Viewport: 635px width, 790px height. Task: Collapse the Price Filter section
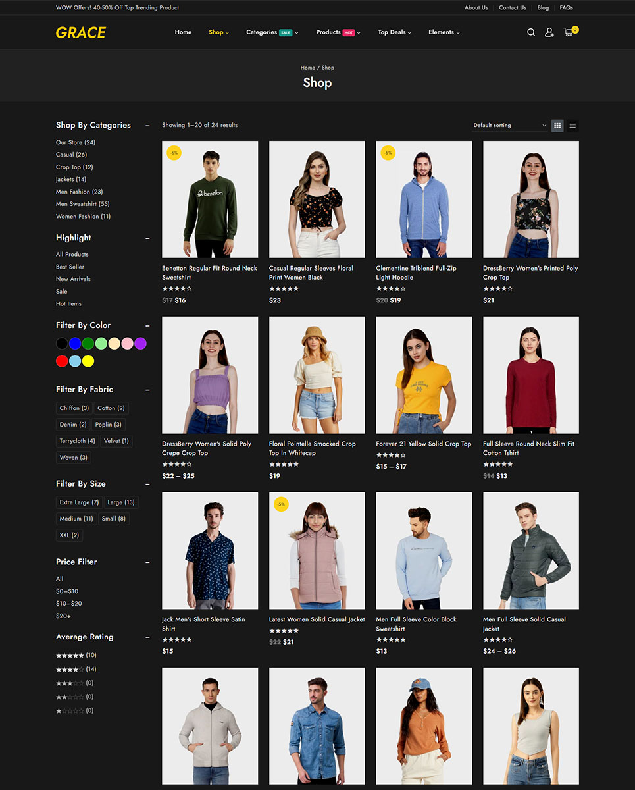click(147, 562)
